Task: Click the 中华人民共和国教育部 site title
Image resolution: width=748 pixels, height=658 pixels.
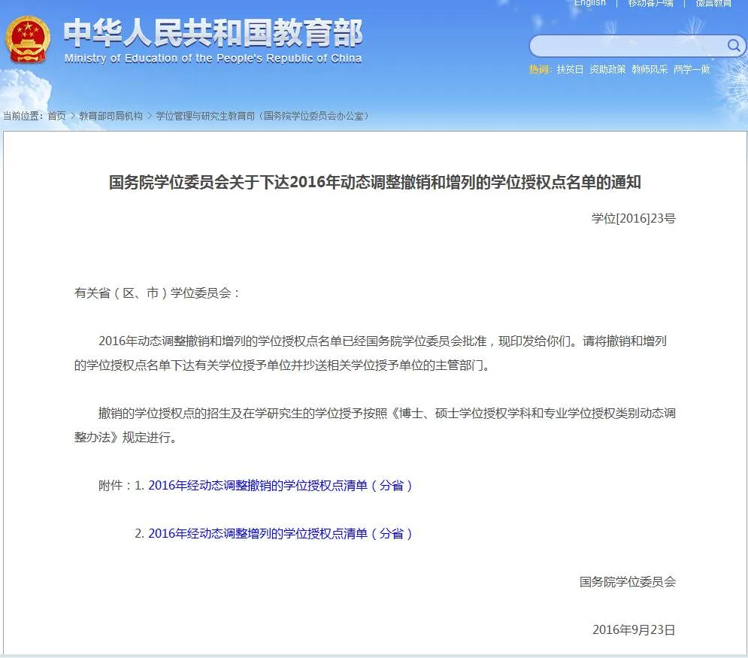Action: (x=213, y=33)
